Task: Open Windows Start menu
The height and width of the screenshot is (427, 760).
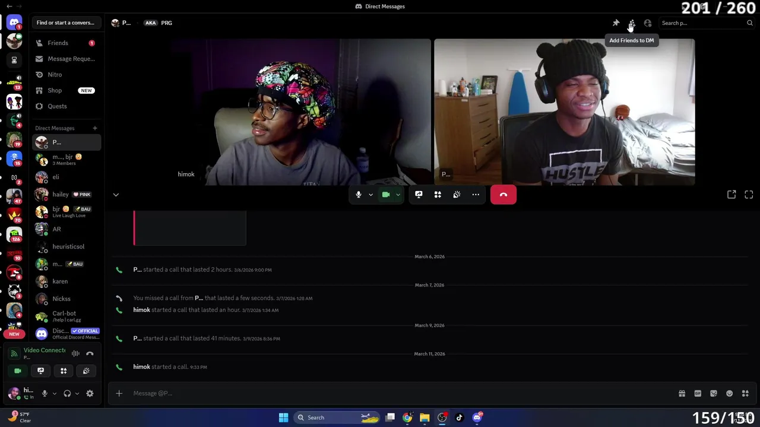Action: pyautogui.click(x=283, y=418)
